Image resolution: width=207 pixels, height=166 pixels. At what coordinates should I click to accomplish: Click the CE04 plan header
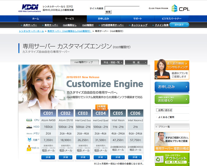tap(100, 113)
